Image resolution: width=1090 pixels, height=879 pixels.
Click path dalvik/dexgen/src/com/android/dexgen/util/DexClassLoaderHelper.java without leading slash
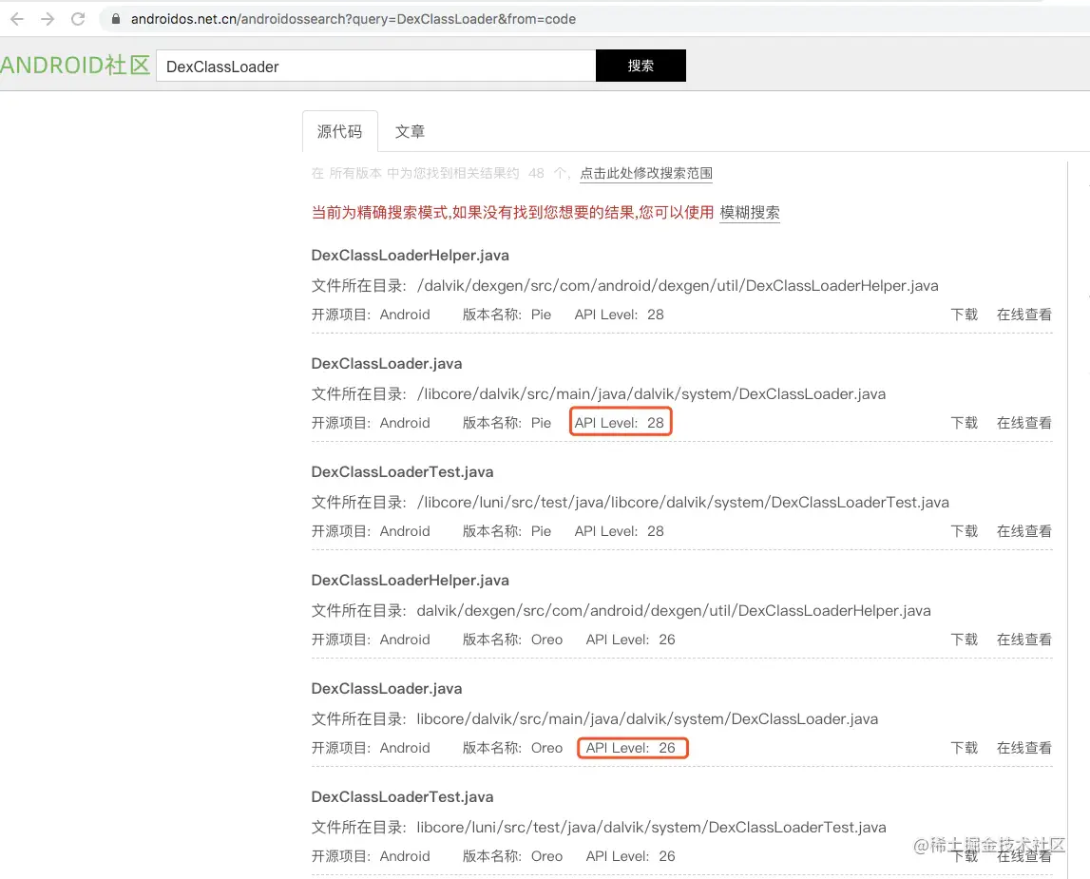pos(674,611)
